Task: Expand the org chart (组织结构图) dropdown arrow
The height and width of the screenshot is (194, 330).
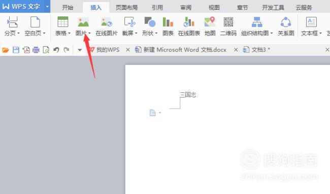Action: click(272, 33)
